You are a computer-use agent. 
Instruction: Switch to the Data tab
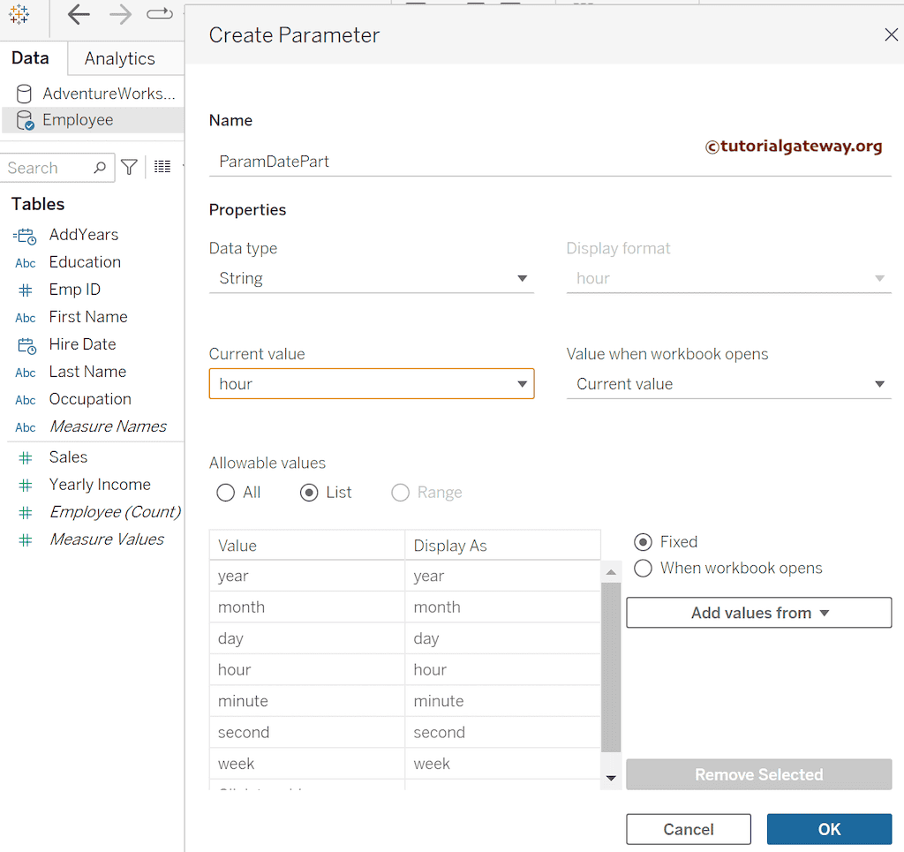[30, 58]
